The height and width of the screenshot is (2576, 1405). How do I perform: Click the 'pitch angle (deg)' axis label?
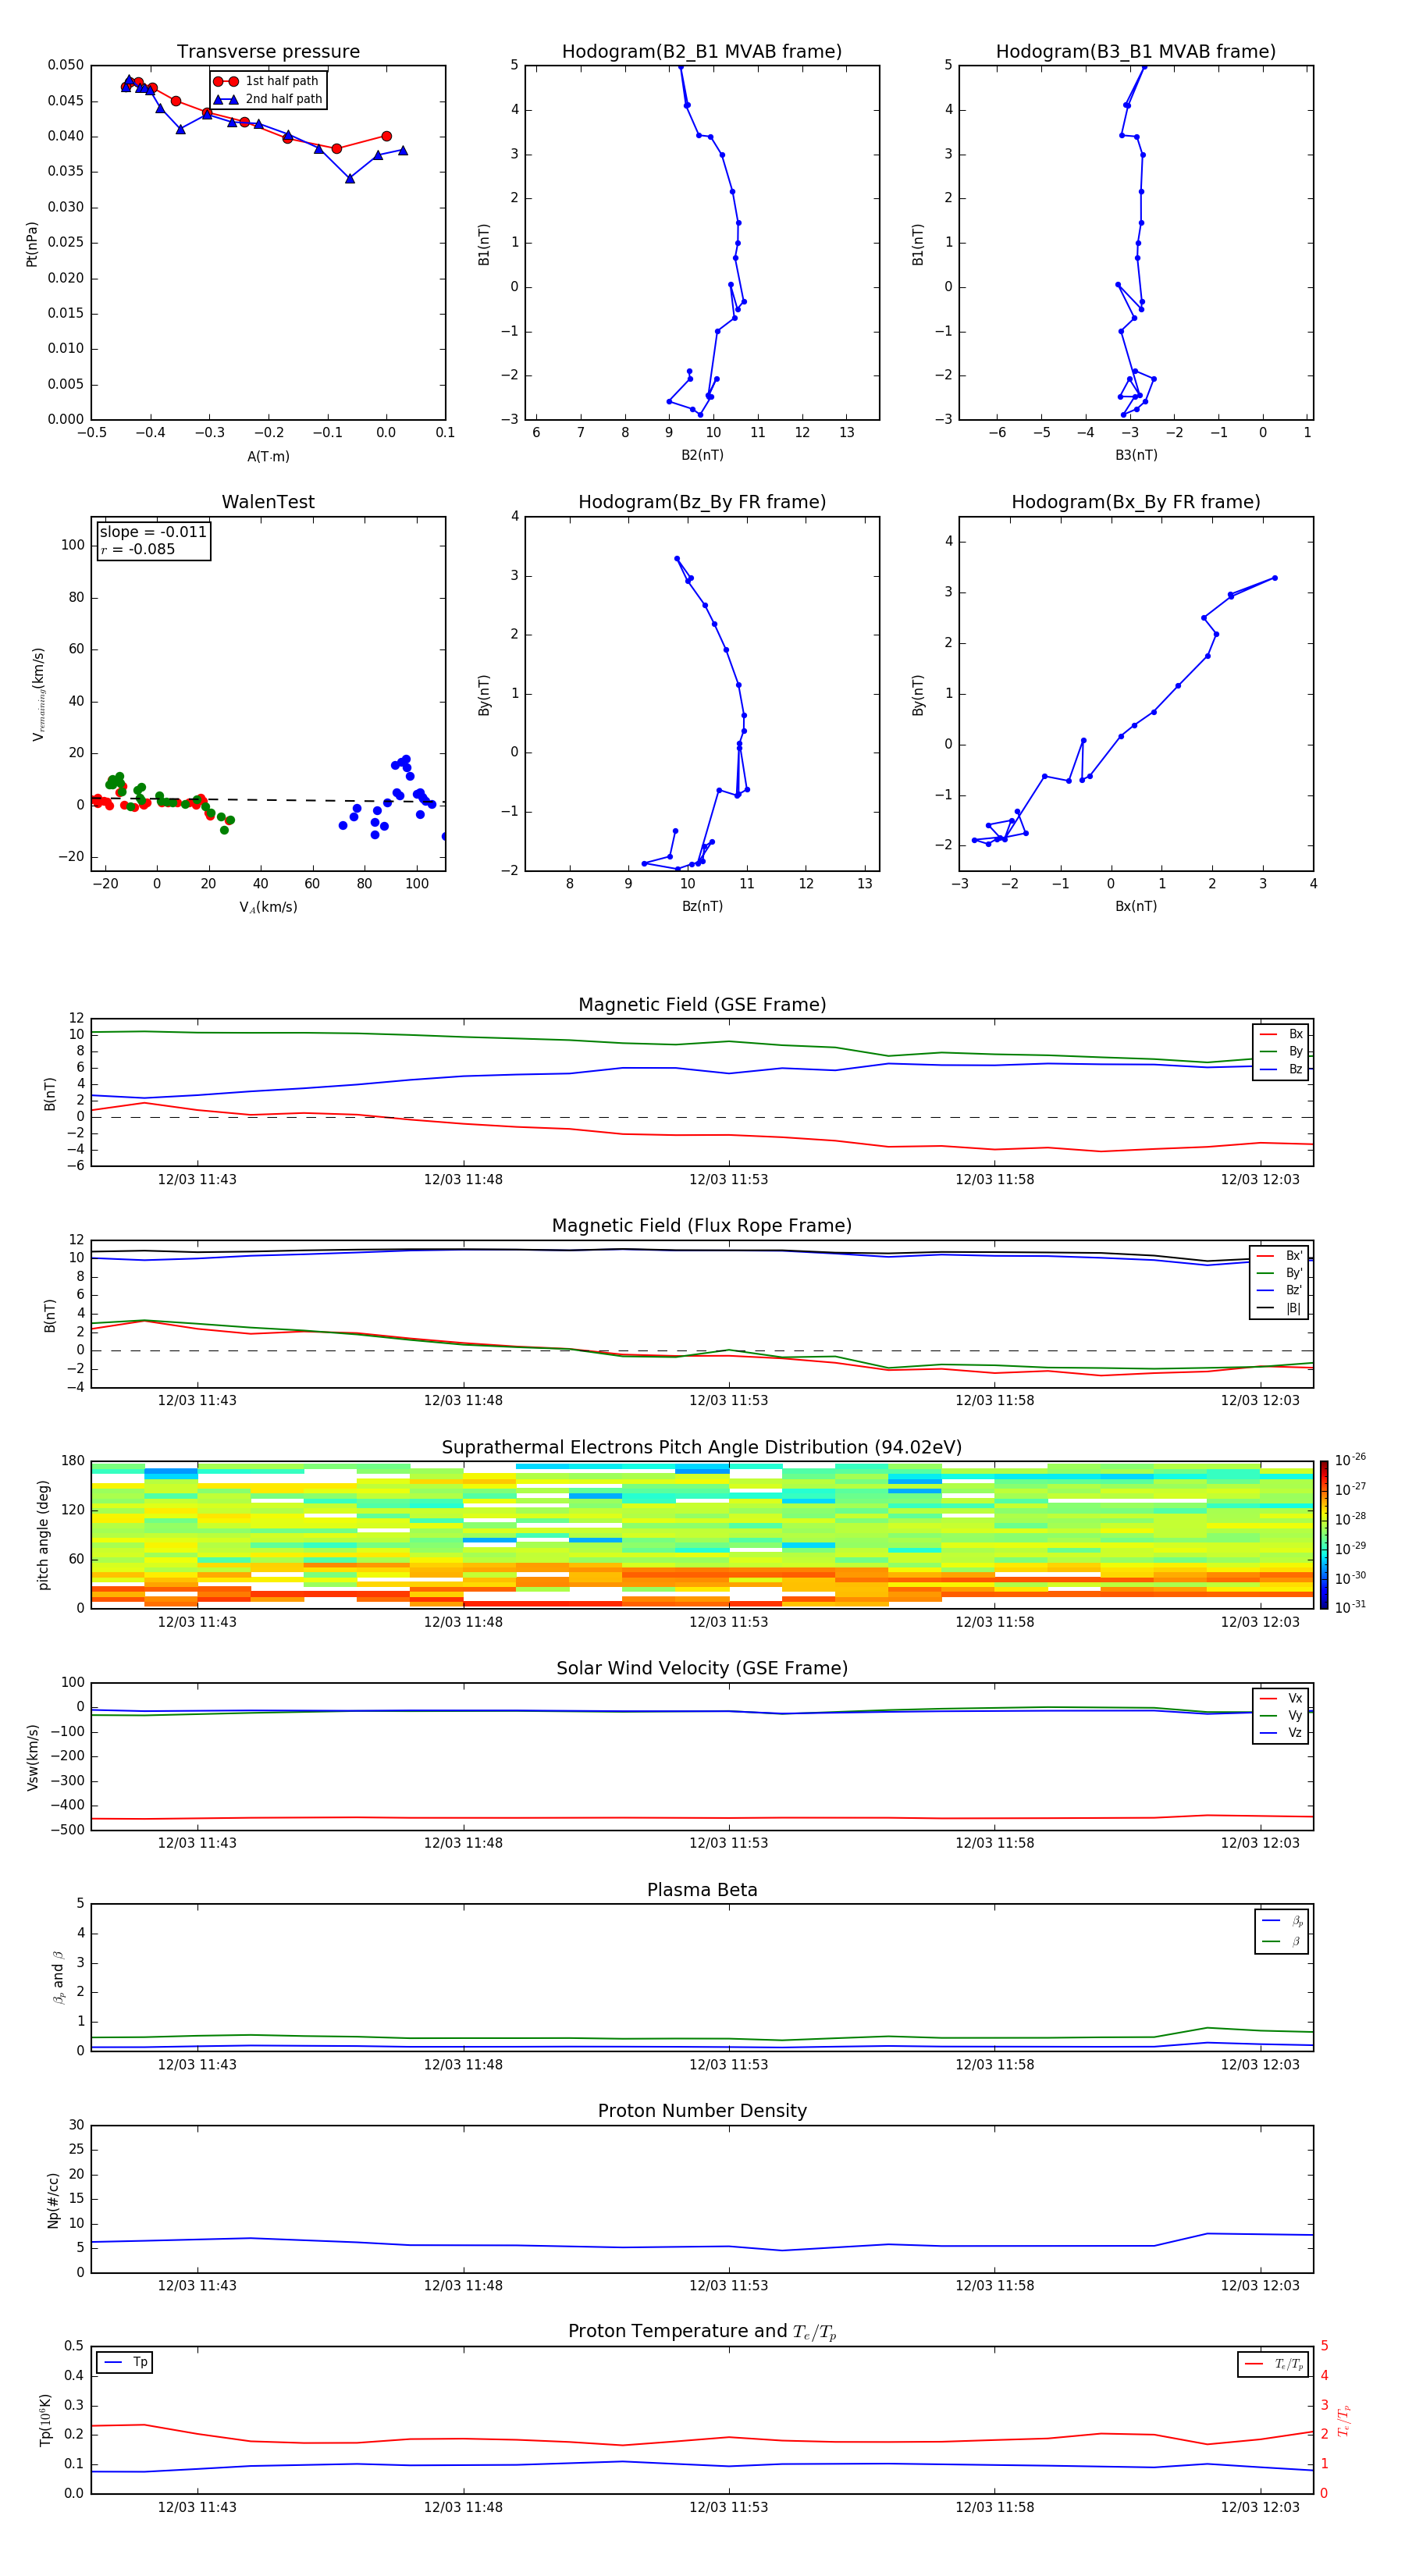click(x=43, y=1535)
